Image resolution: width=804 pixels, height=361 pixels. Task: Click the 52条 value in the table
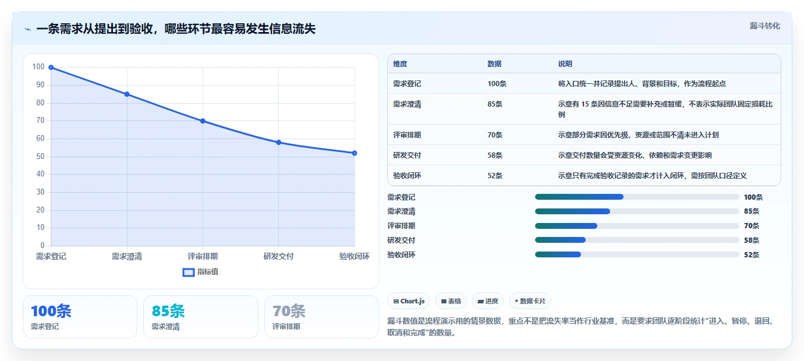(495, 176)
